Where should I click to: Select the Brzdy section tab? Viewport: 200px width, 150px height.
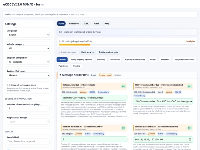tap(153, 60)
